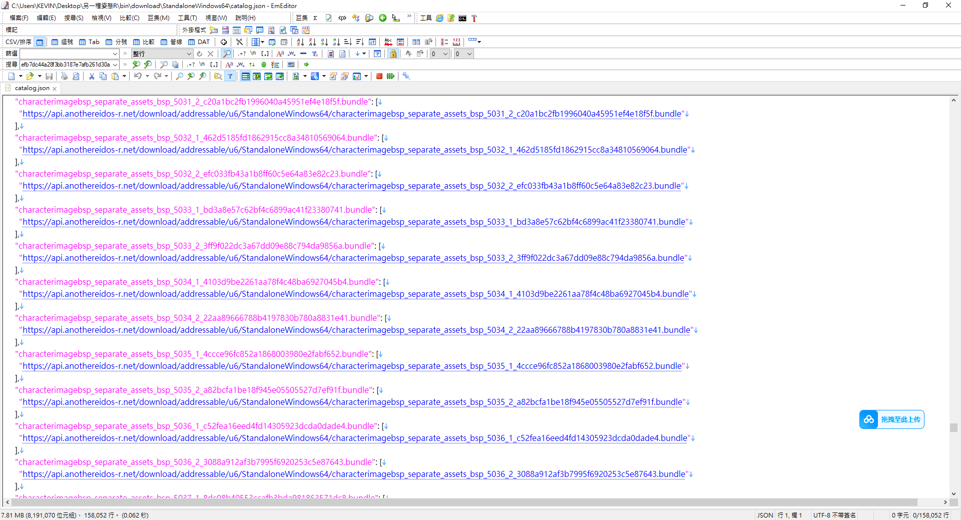Click the Copy icon in toolbar
961x520 pixels.
[103, 76]
